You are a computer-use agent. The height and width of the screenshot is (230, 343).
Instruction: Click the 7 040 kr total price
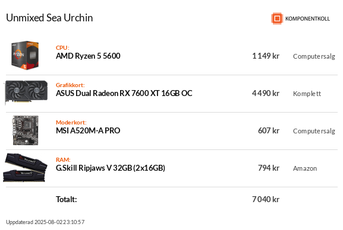(x=266, y=199)
